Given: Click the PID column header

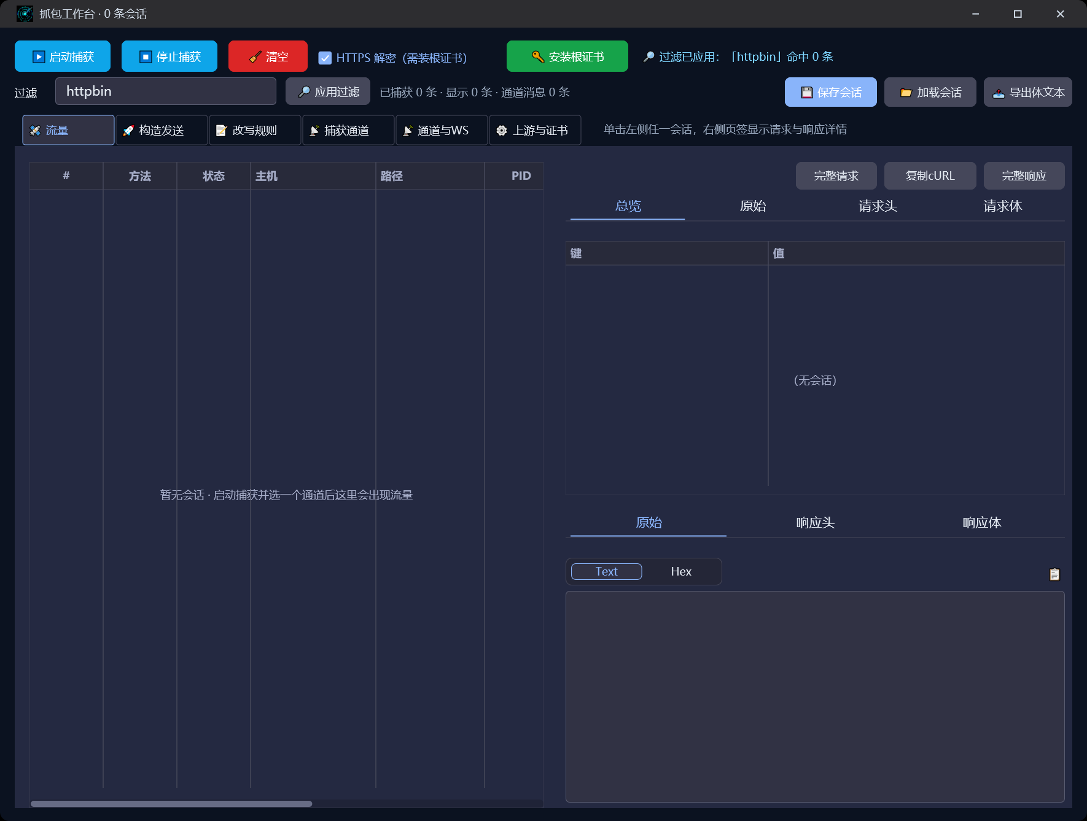Looking at the screenshot, I should pyautogui.click(x=515, y=176).
